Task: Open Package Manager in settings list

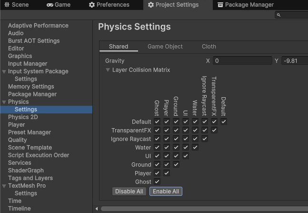Action: pyautogui.click(x=32, y=94)
